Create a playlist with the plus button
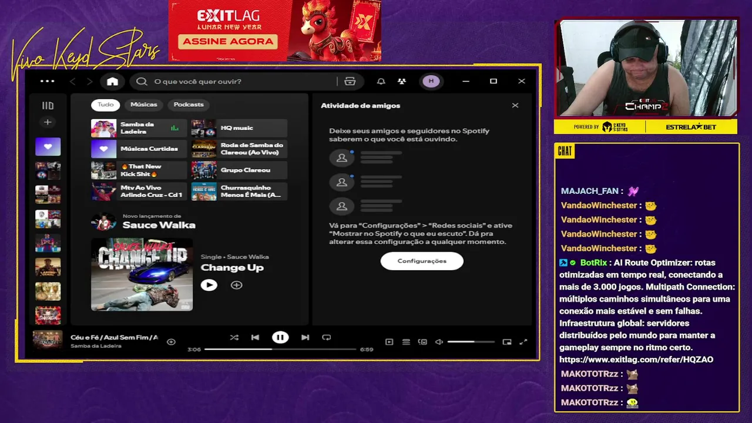752x423 pixels. tap(48, 122)
